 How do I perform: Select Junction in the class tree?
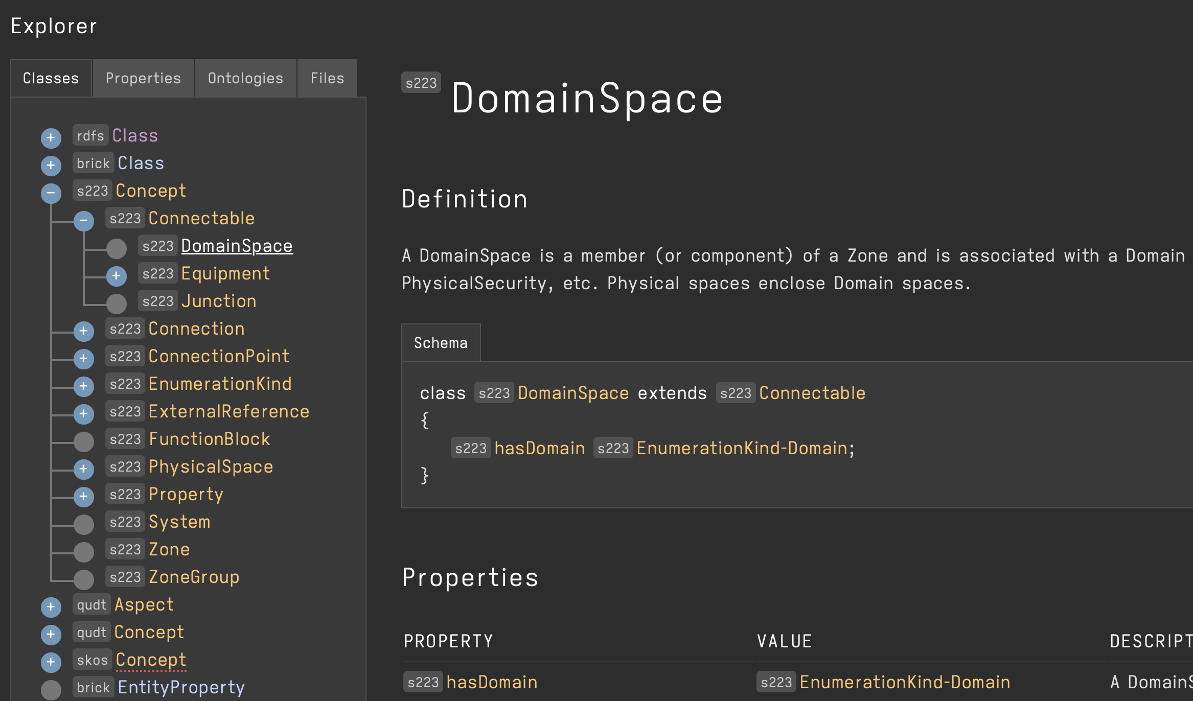tap(219, 301)
